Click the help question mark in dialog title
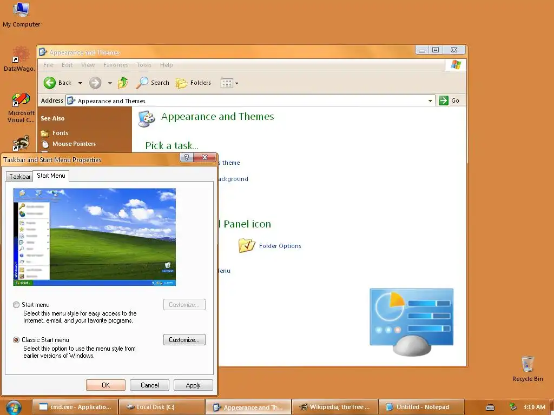Image resolution: width=554 pixels, height=415 pixels. click(x=187, y=157)
